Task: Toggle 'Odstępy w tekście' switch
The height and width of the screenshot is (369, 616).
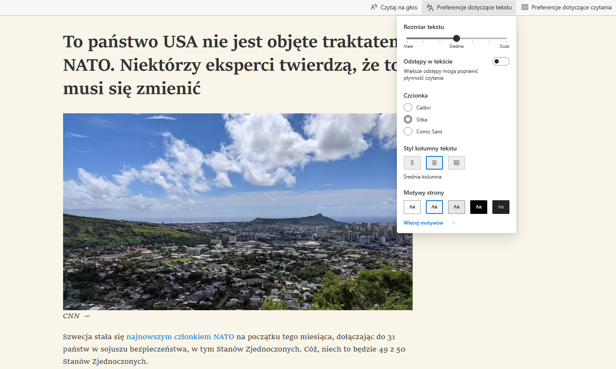Action: tap(501, 61)
